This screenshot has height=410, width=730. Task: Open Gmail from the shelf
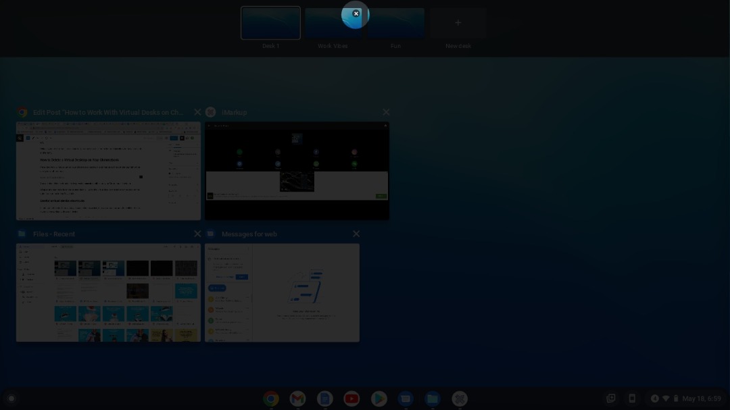[x=297, y=399]
